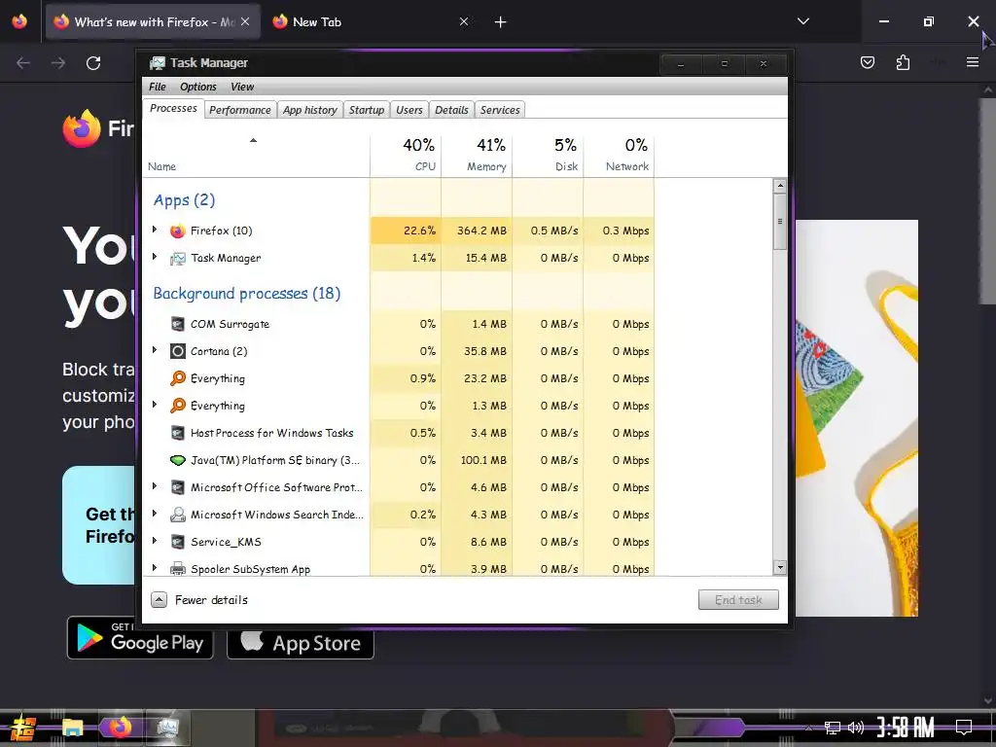Click the Save to Pocket icon

pyautogui.click(x=868, y=62)
